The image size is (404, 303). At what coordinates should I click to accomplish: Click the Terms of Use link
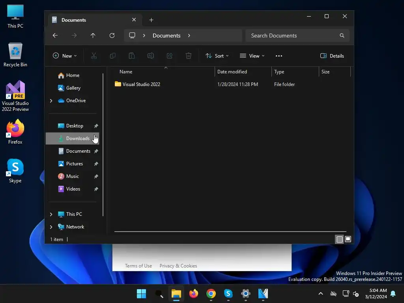pos(138,266)
